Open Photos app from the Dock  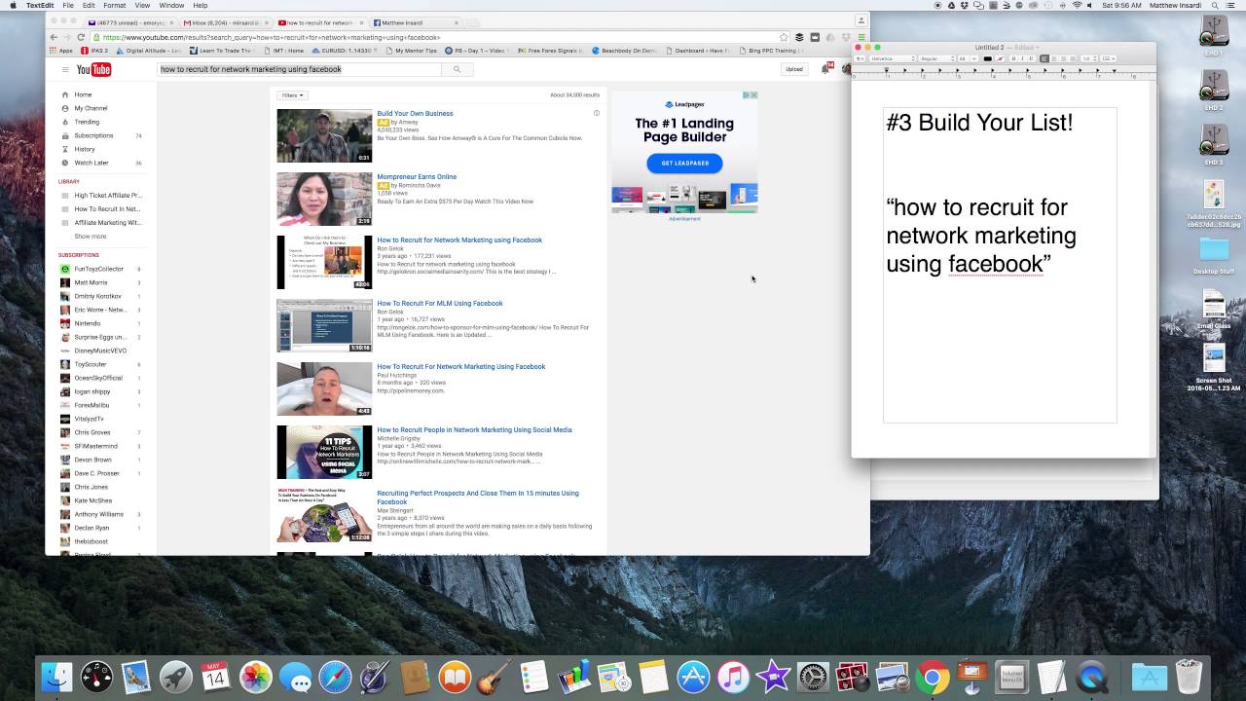click(x=255, y=676)
